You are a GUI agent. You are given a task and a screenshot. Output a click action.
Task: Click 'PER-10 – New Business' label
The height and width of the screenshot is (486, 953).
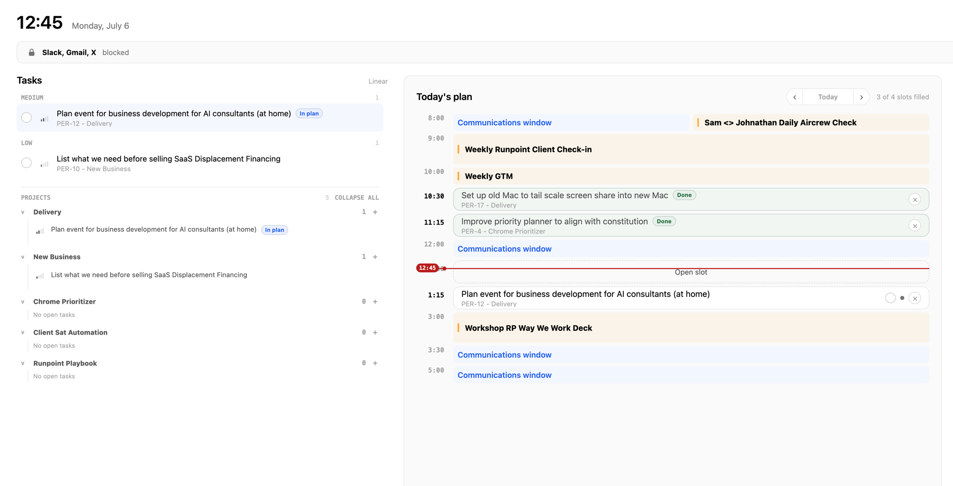tap(93, 169)
